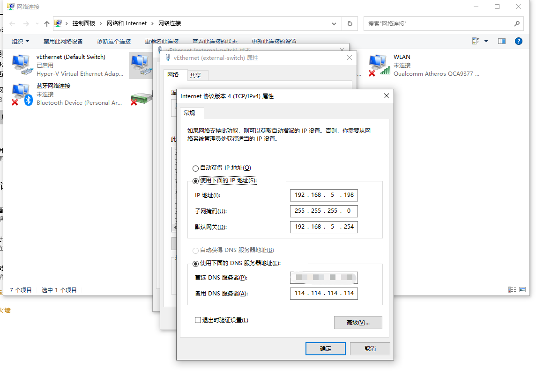
Task: Click the preferred DNS server field
Action: 324,278
